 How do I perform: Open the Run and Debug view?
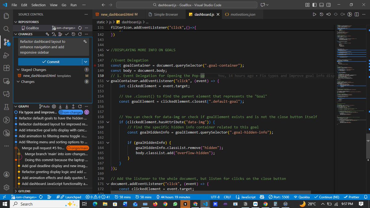click(x=6, y=56)
